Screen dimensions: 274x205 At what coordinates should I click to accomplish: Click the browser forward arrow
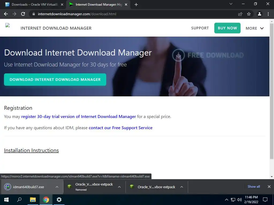[x=14, y=14]
